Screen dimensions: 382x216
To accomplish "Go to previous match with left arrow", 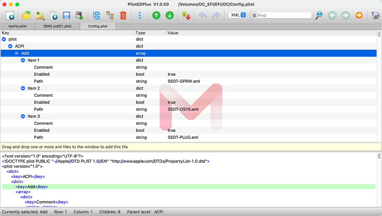I will click(x=332, y=15).
